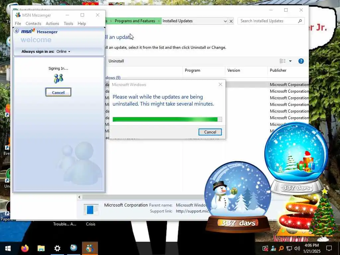This screenshot has height=255, width=340.
Task: Click the Crisis desktop icon label
Action: pyautogui.click(x=91, y=224)
